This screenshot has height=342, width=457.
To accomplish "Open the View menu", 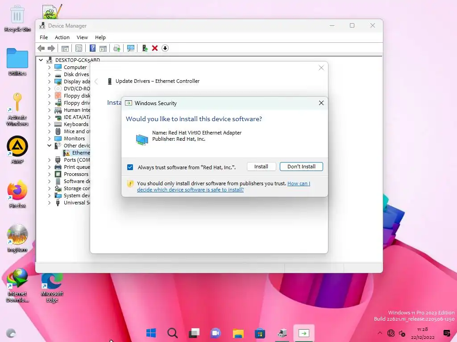I will coord(82,37).
